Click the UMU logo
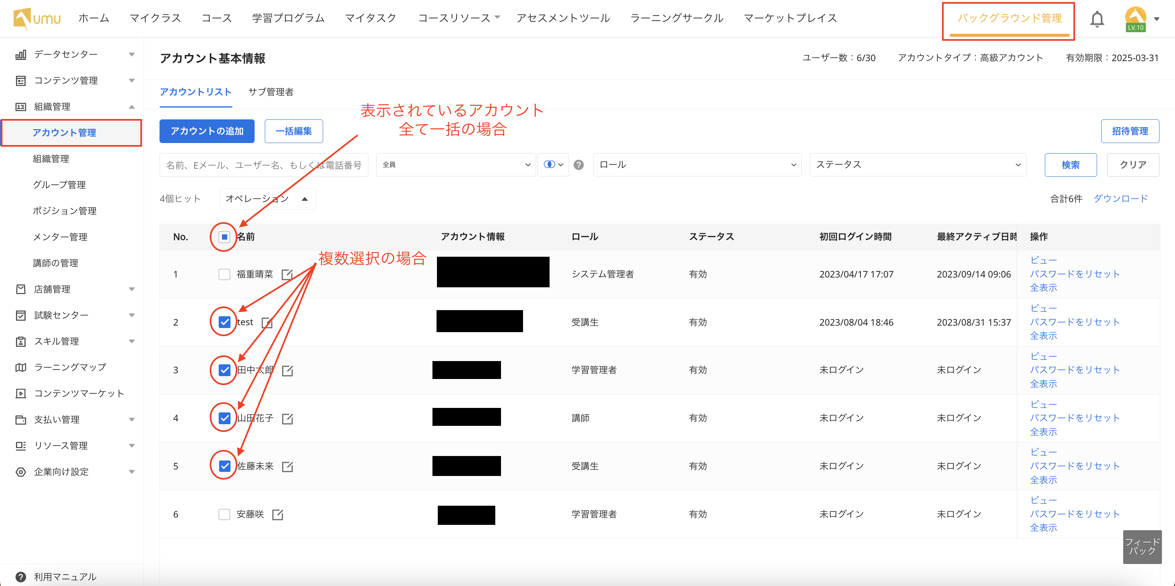This screenshot has height=586, width=1175. pyautogui.click(x=37, y=19)
